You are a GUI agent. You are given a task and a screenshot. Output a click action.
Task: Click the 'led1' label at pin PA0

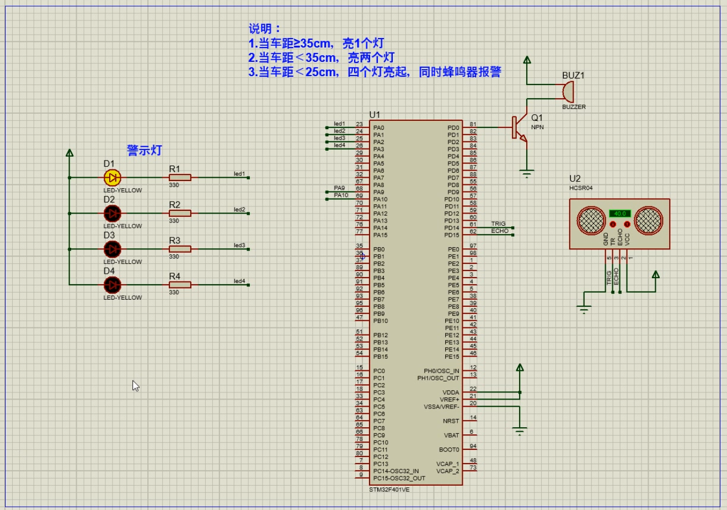click(339, 124)
